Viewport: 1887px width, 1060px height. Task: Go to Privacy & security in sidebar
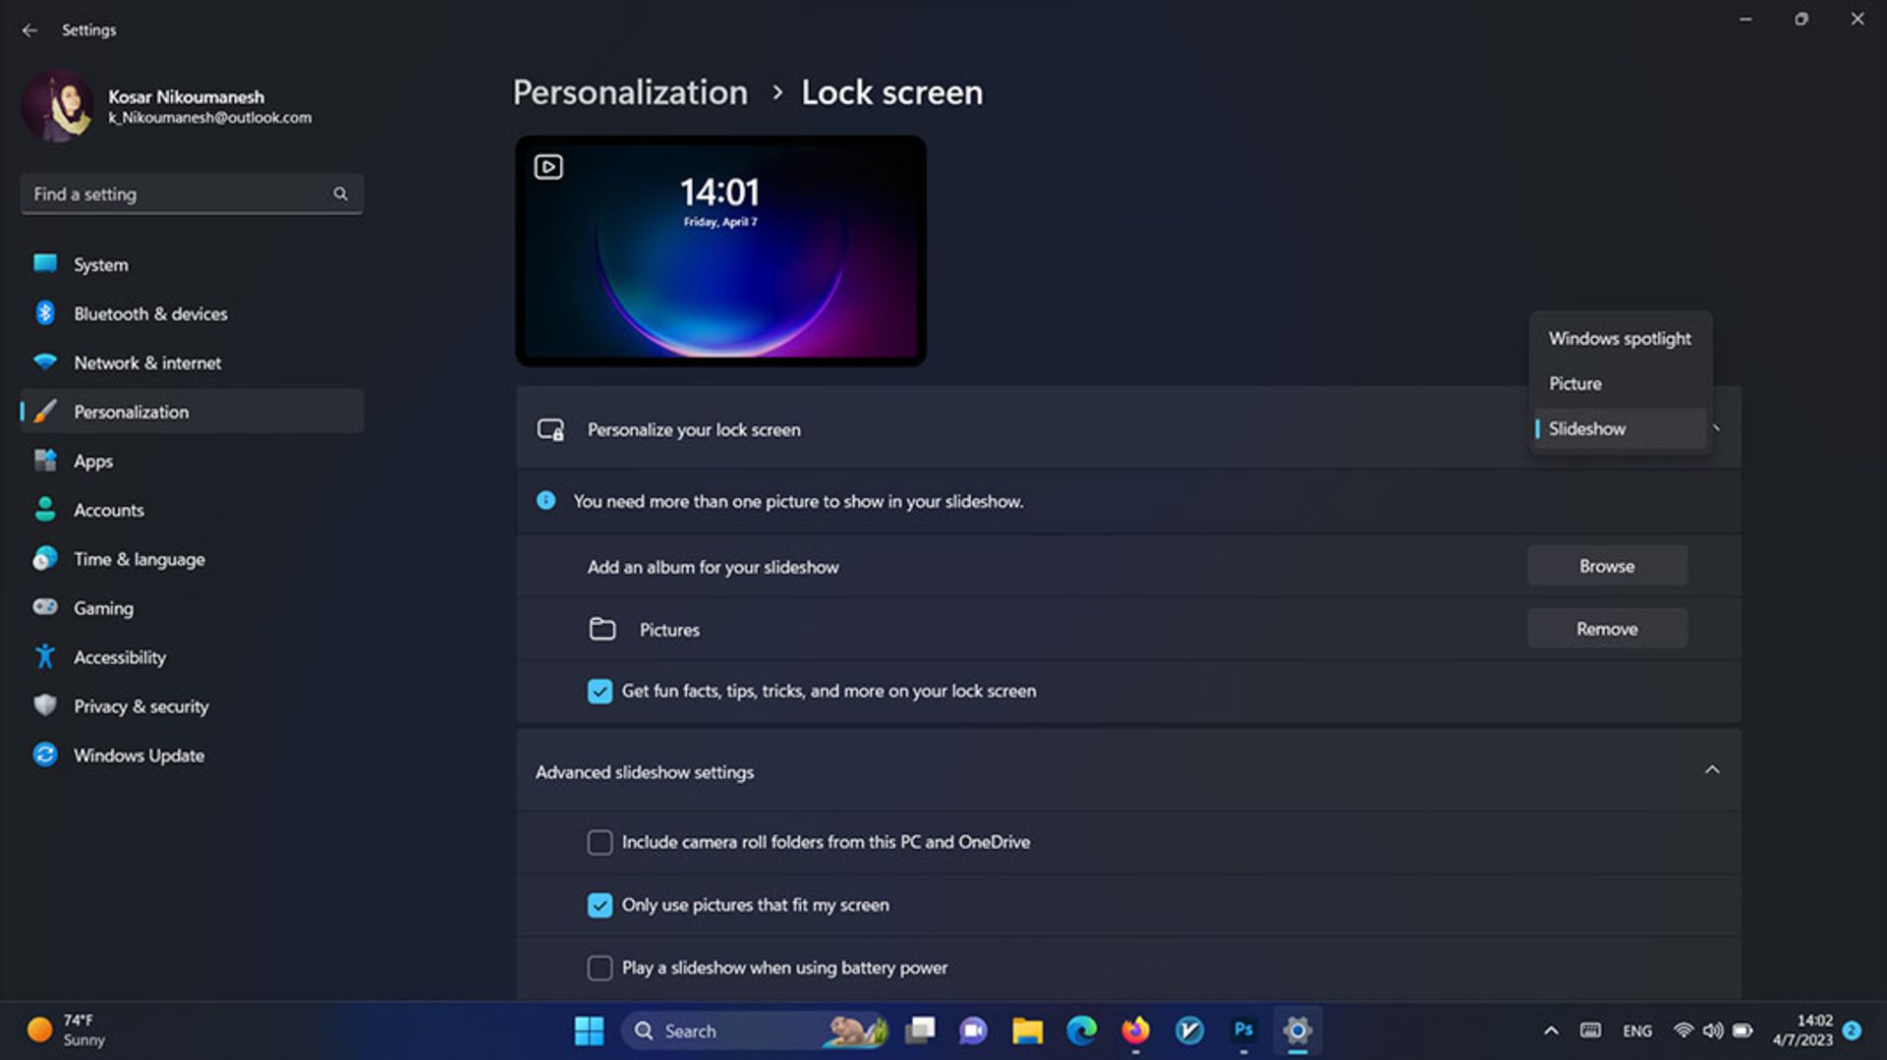pos(141,706)
